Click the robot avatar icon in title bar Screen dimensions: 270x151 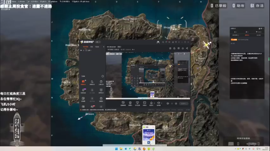tap(158, 42)
